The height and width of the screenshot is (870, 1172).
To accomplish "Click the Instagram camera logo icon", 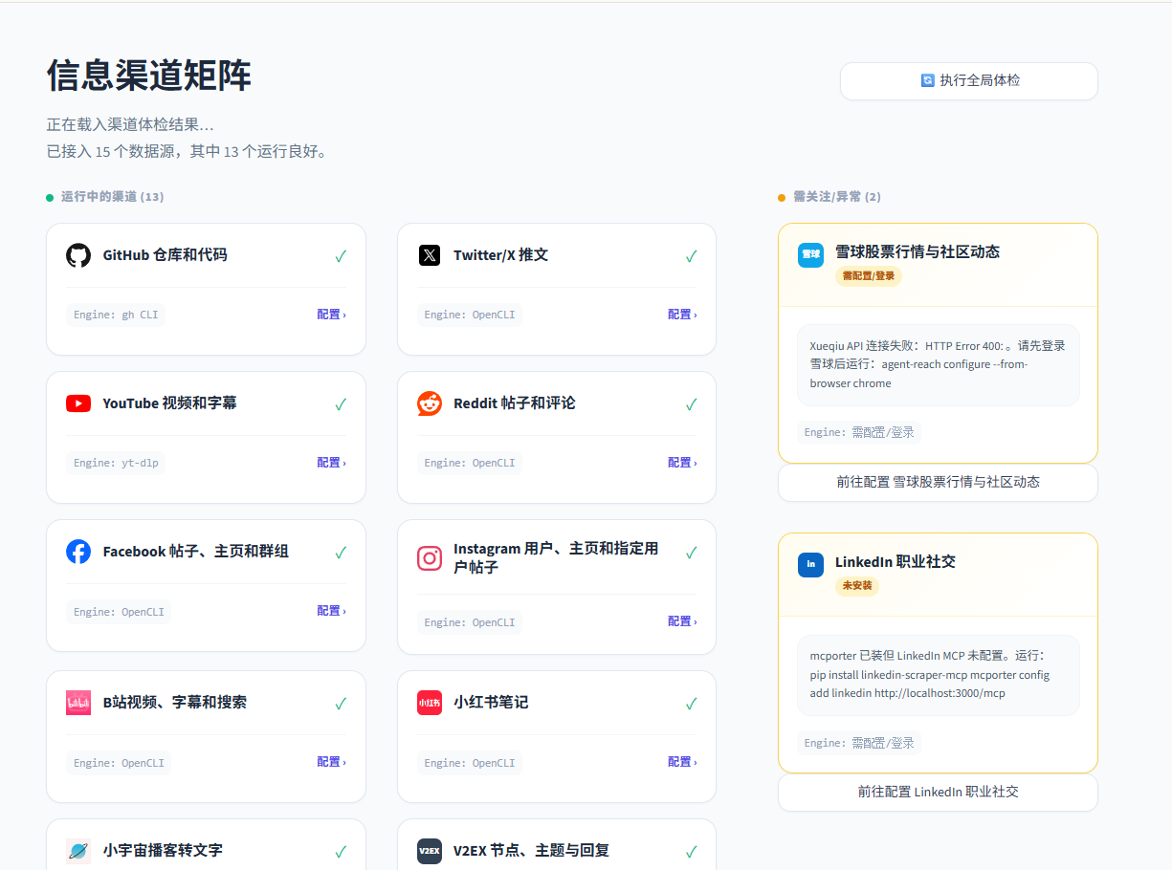I will [x=430, y=558].
